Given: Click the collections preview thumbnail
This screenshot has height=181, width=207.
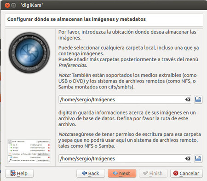Looking at the screenshot, I should click(29, 151).
